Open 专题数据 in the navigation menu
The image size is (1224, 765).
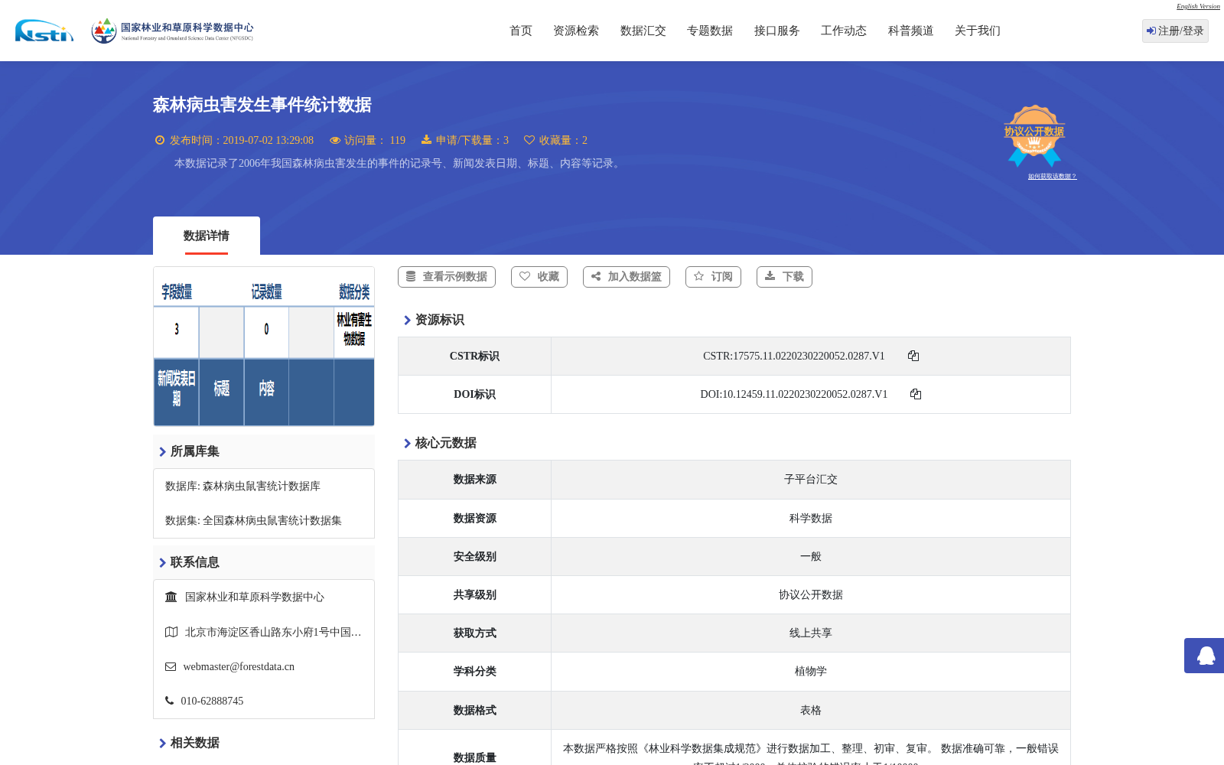(710, 31)
